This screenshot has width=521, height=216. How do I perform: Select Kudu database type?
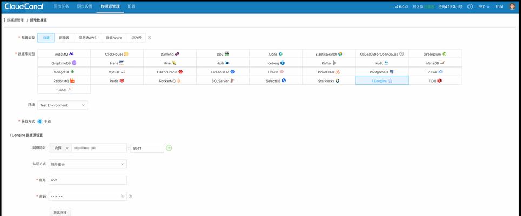click(x=382, y=63)
